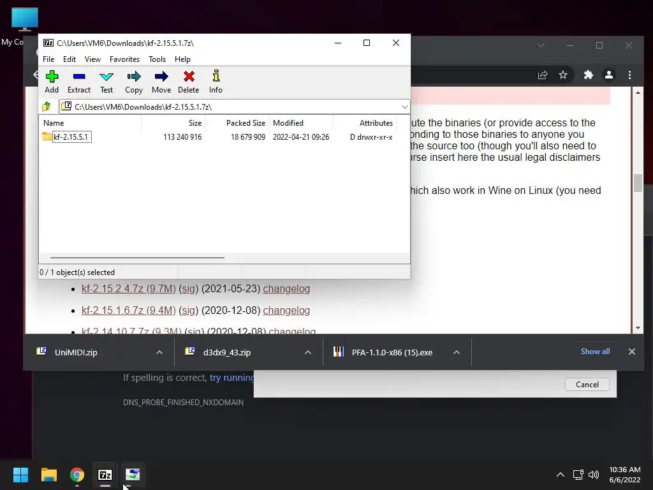653x490 pixels.
Task: Click the Cancel button
Action: pyautogui.click(x=587, y=384)
